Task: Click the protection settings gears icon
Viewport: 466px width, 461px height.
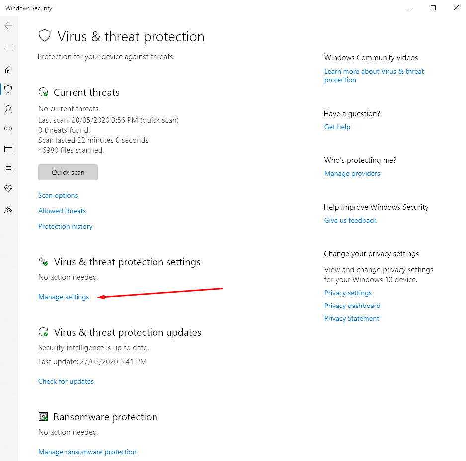Action: pos(43,262)
